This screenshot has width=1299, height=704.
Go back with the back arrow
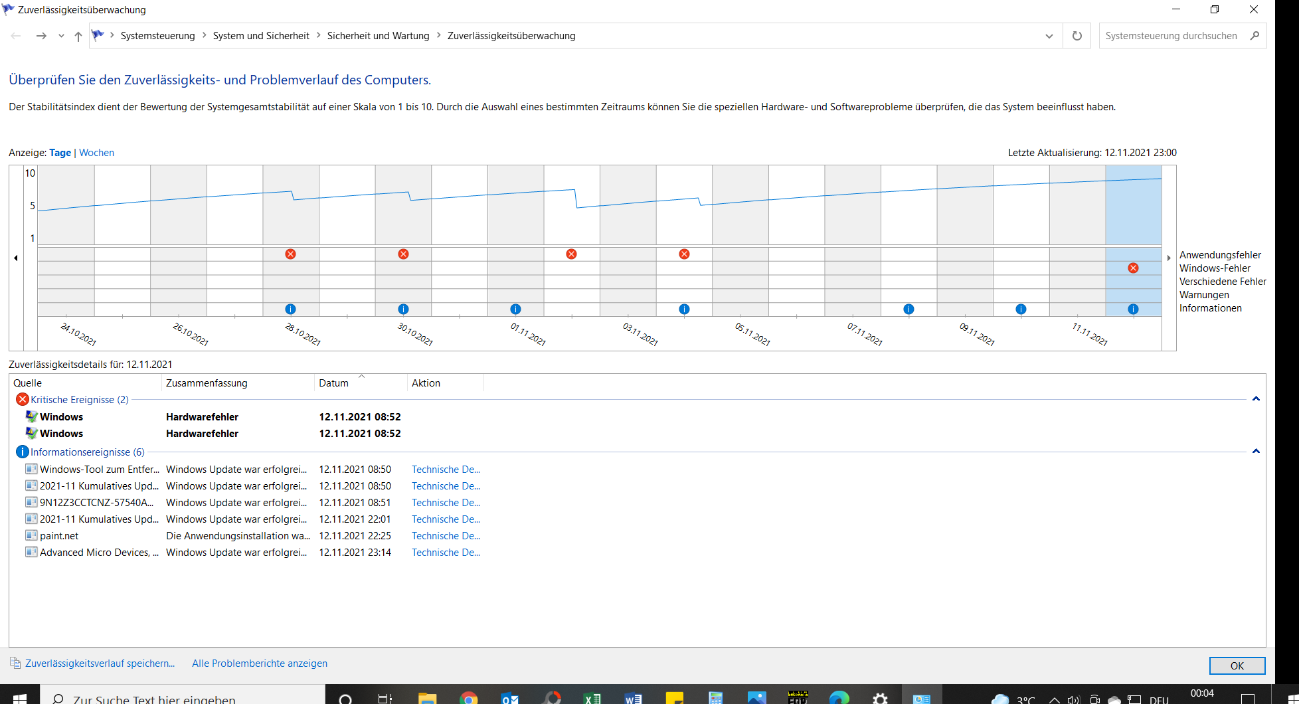pos(16,36)
